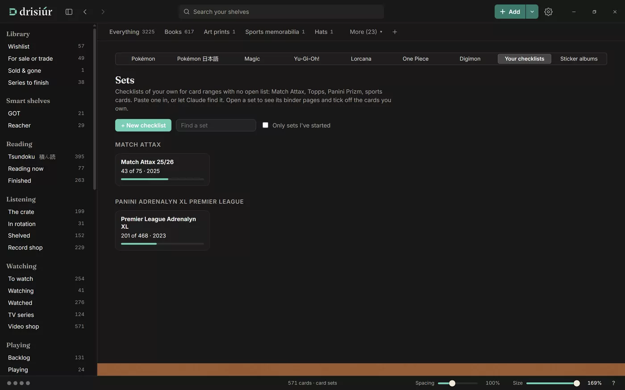Open help question mark in status bar
The width and height of the screenshot is (625, 390).
[613, 383]
